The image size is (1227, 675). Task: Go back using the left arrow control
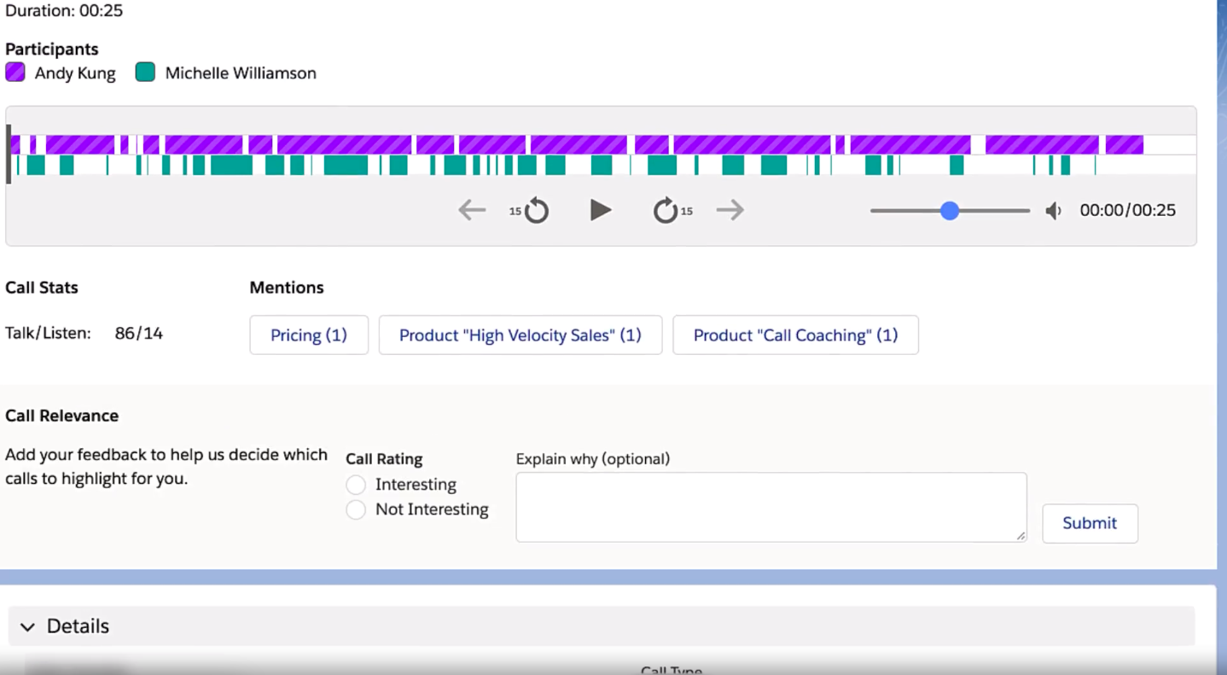[x=471, y=209]
